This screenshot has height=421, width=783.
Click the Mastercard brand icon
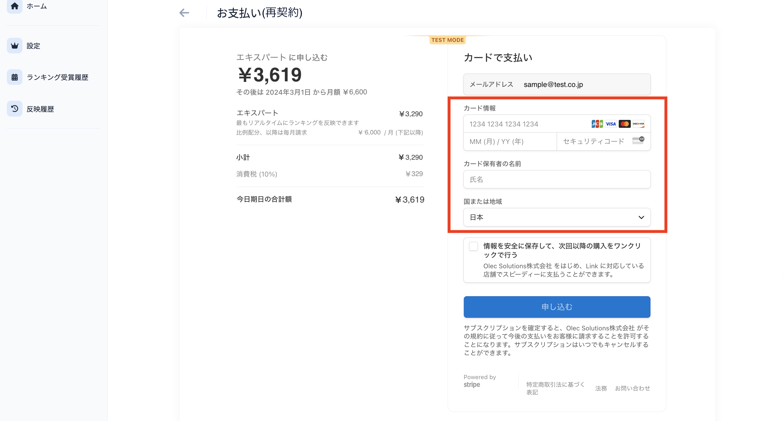tap(625, 124)
